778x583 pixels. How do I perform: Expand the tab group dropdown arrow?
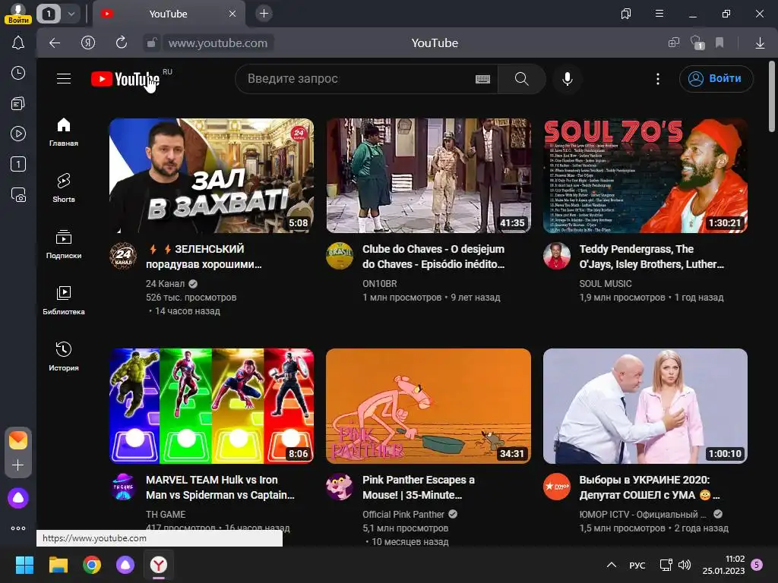(71, 14)
